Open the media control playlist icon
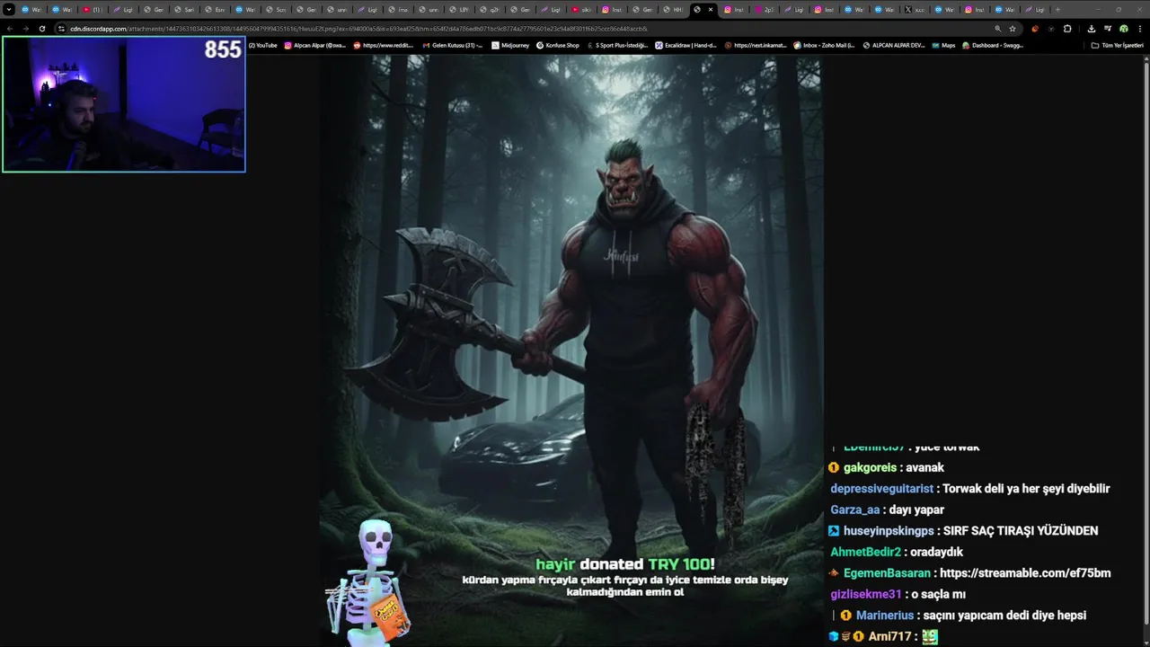 coord(1108,29)
